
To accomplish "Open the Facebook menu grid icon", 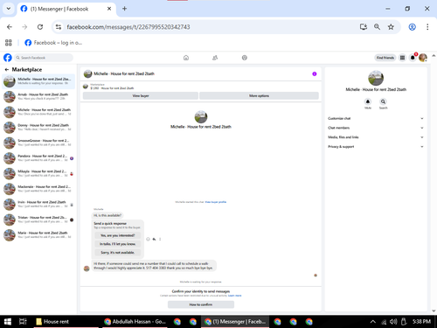I will coord(402,58).
